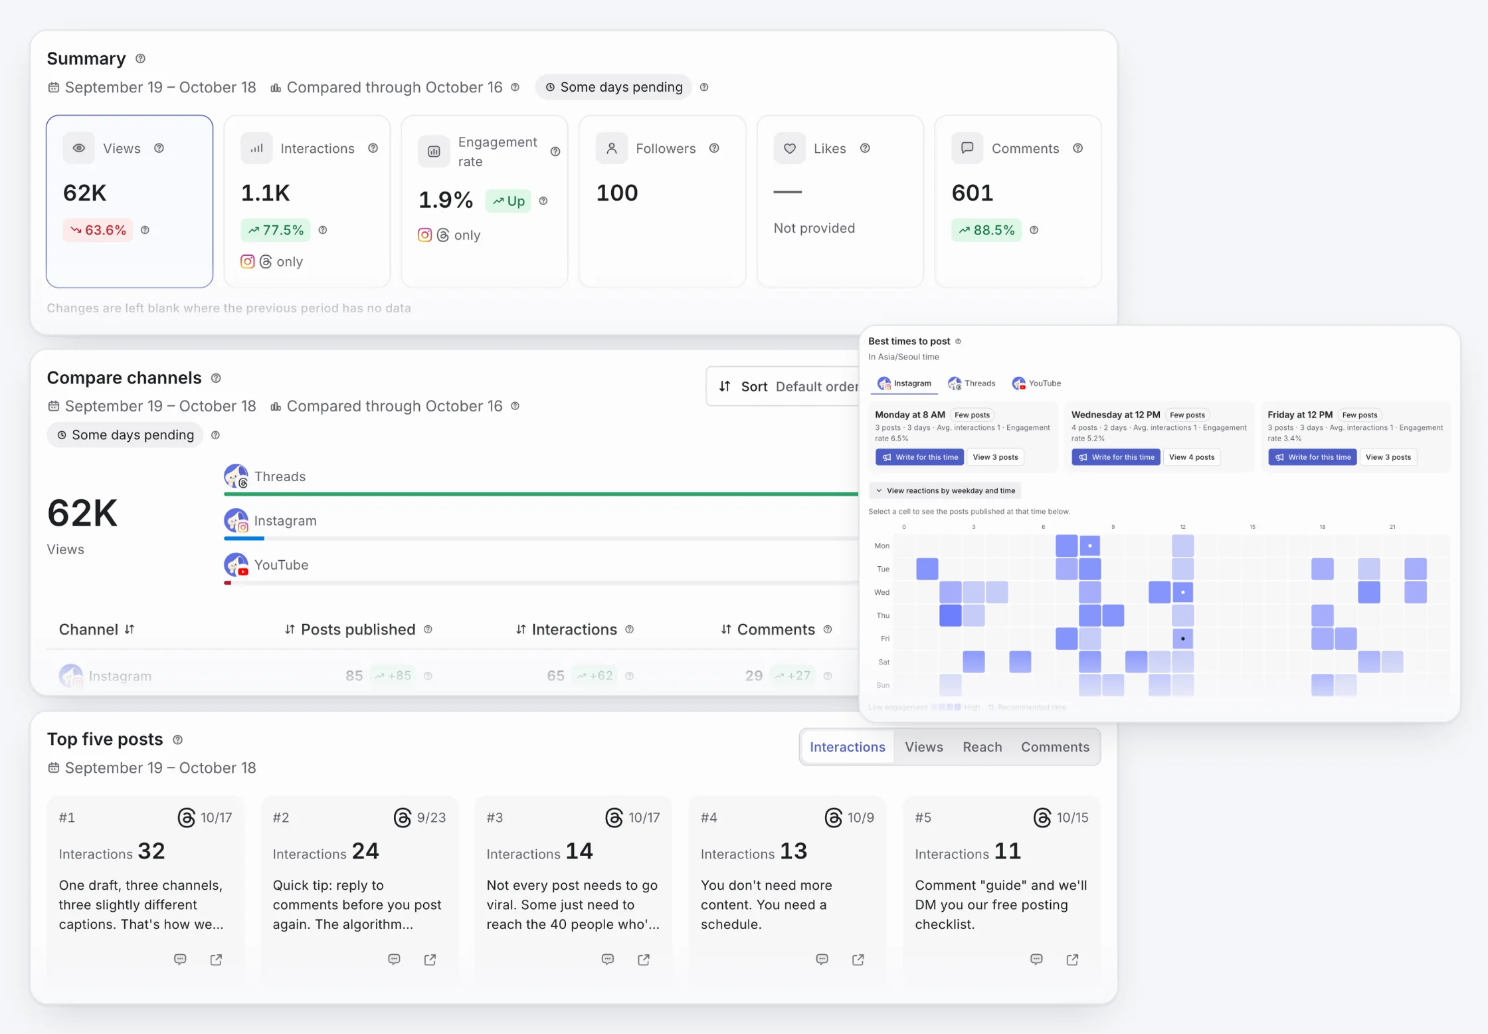Sort table by Posts published

[x=349, y=629]
